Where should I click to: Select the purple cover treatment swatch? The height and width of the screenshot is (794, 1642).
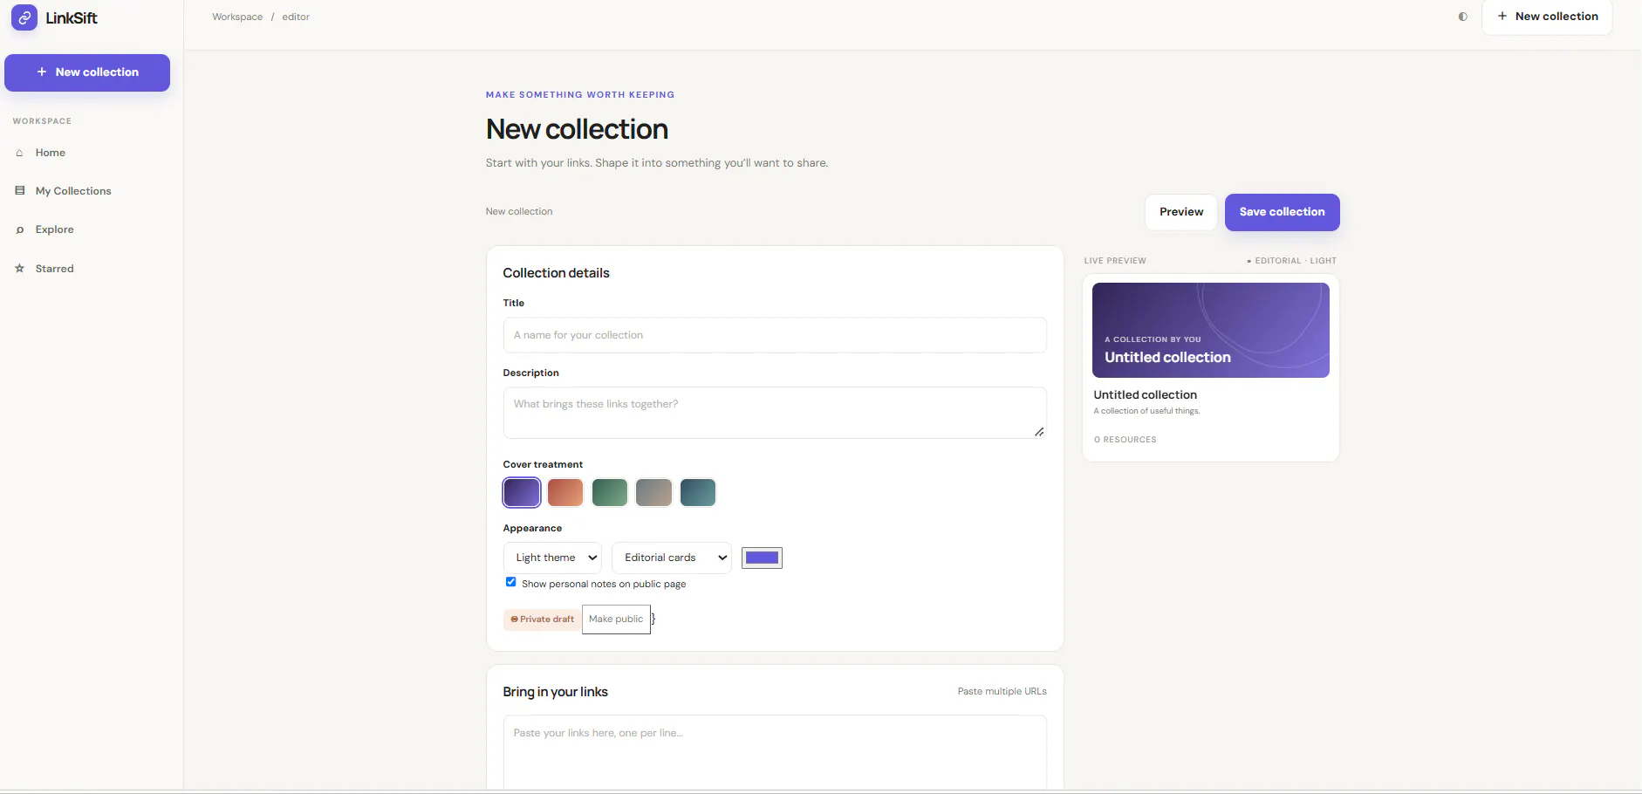coord(522,492)
